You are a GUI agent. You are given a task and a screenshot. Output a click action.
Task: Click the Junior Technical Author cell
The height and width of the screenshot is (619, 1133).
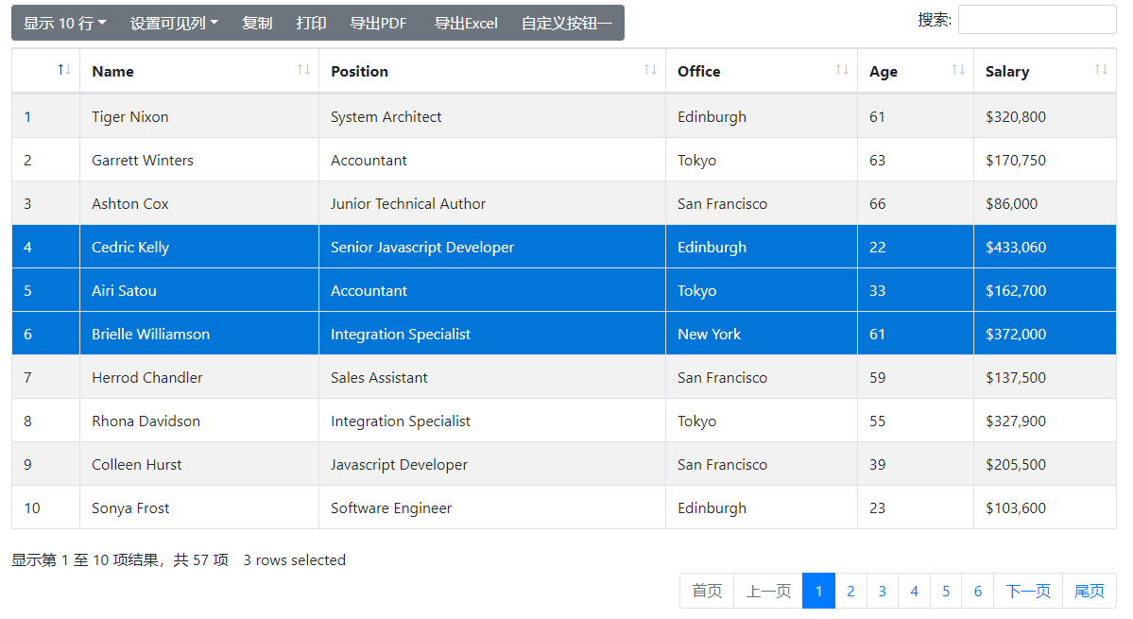(x=491, y=203)
